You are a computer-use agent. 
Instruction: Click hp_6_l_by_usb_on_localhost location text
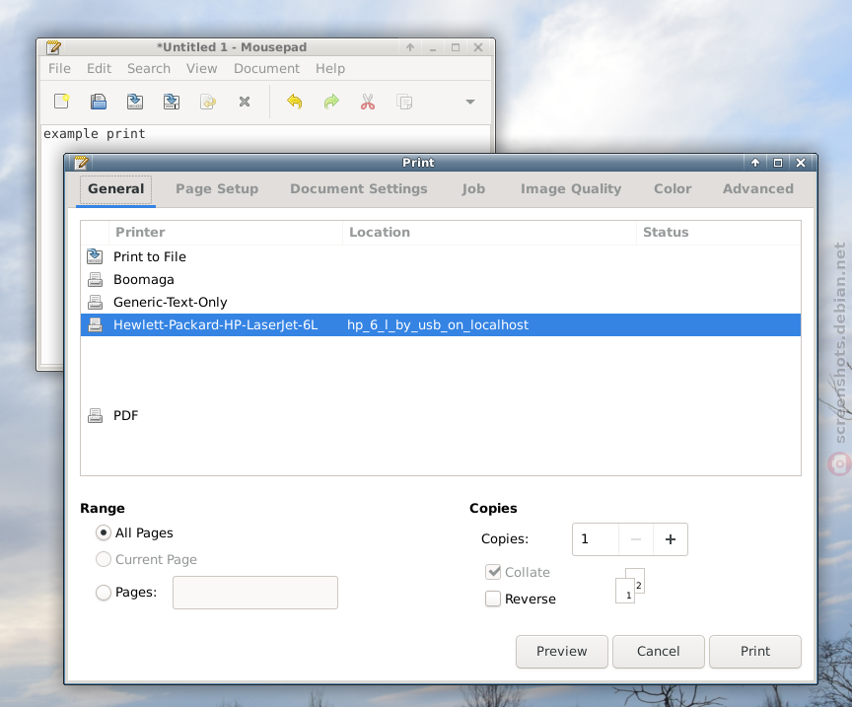click(438, 325)
